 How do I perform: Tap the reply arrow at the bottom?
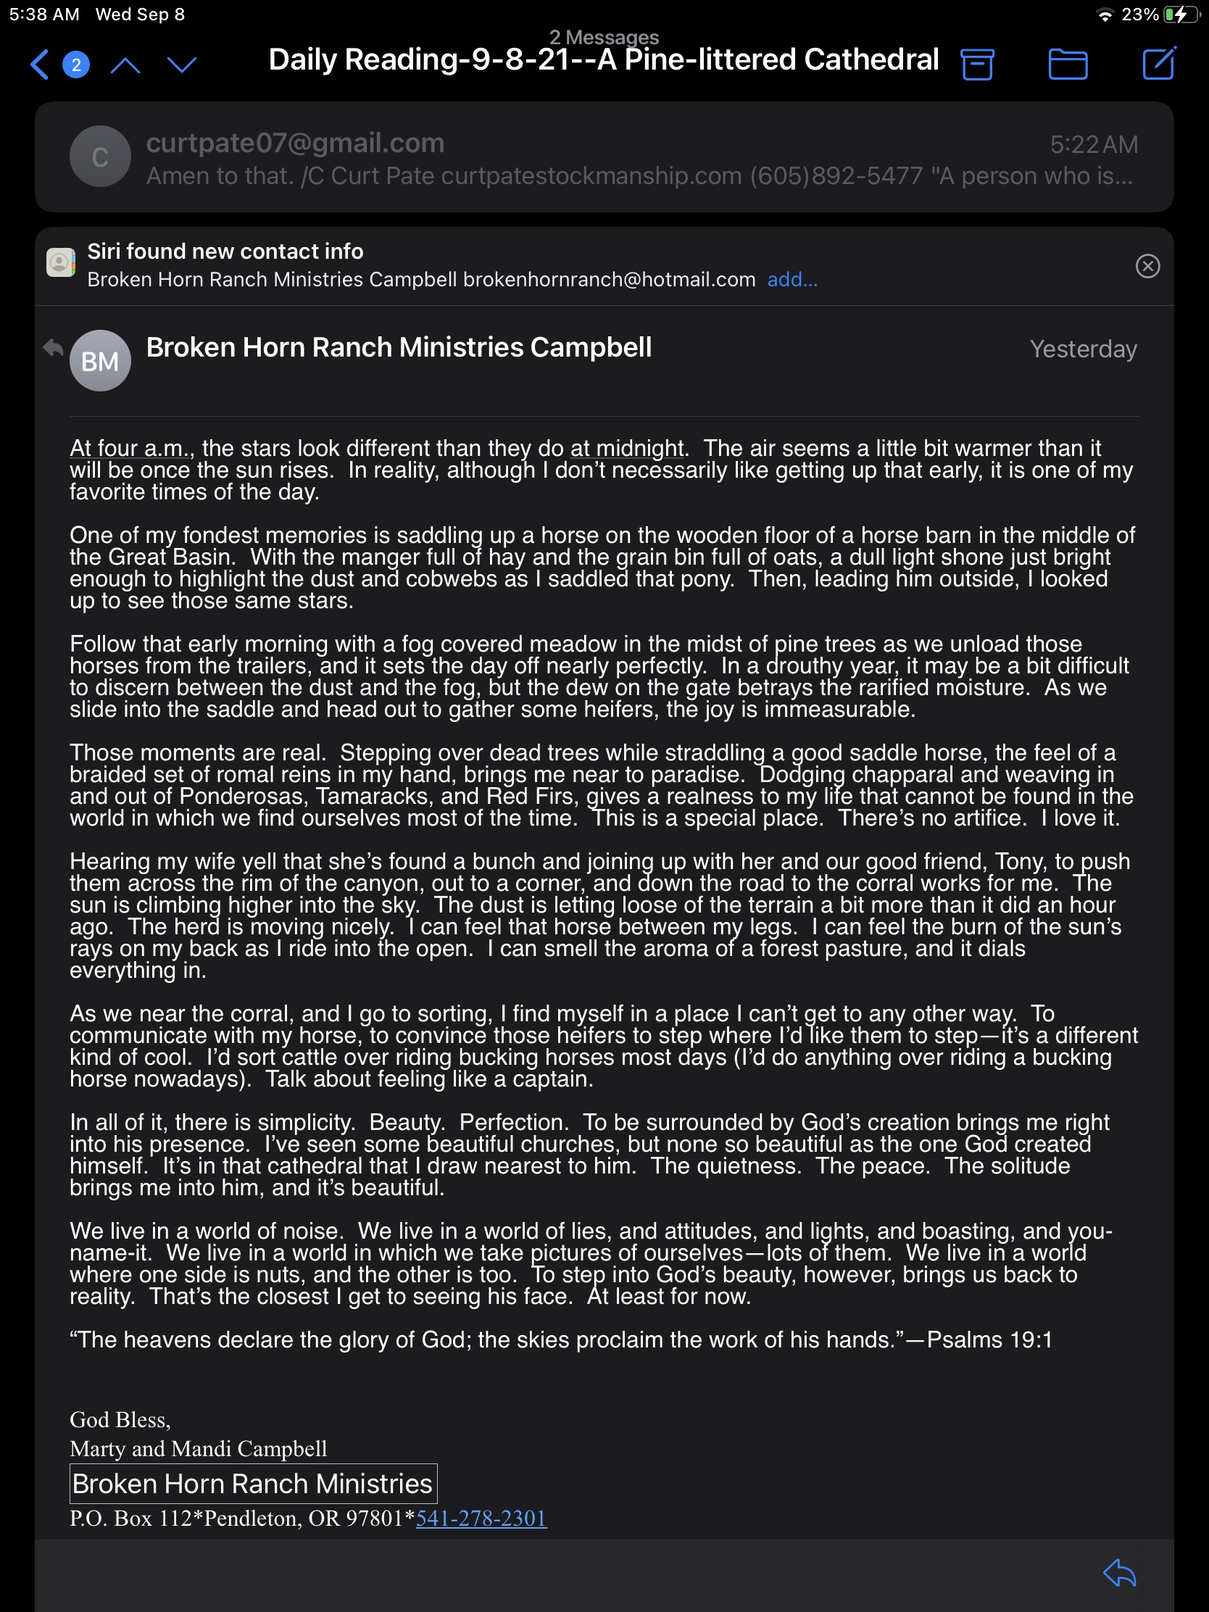[1119, 1573]
